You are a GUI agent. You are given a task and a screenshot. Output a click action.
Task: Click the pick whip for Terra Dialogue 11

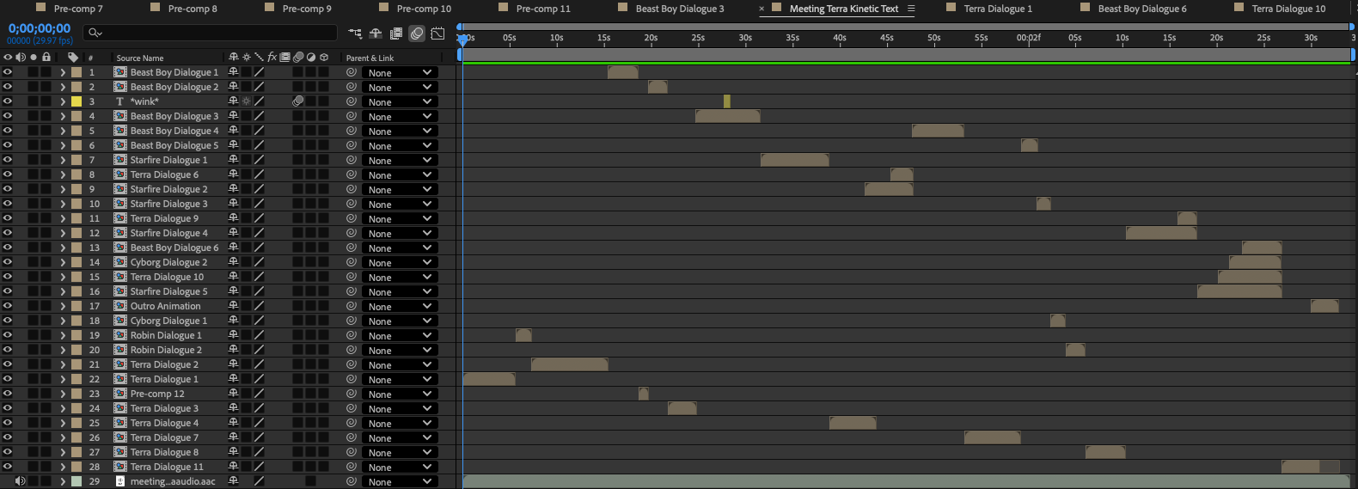click(352, 467)
